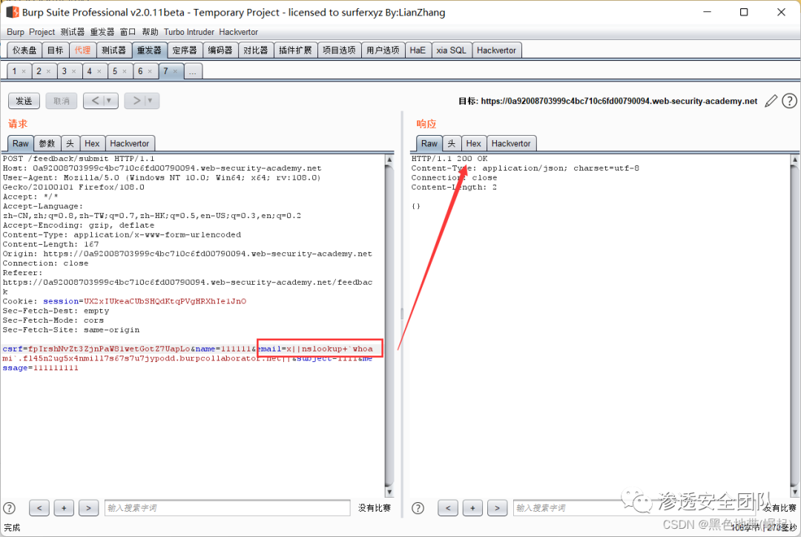Image resolution: width=801 pixels, height=537 pixels.
Task: Switch to the xia SQL tab
Action: pos(451,50)
